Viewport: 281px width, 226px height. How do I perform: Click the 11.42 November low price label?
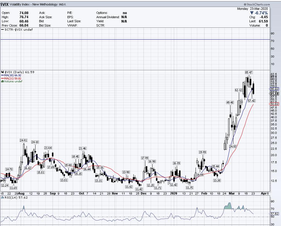pyautogui.click(x=140, y=189)
